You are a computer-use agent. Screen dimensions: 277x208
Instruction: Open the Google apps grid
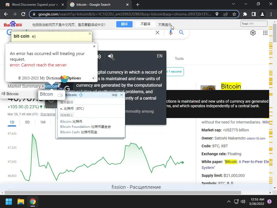click(x=265, y=33)
